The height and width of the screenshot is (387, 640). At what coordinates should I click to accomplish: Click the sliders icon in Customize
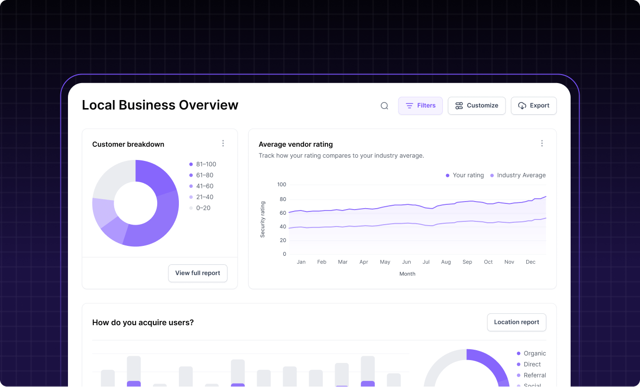point(459,106)
